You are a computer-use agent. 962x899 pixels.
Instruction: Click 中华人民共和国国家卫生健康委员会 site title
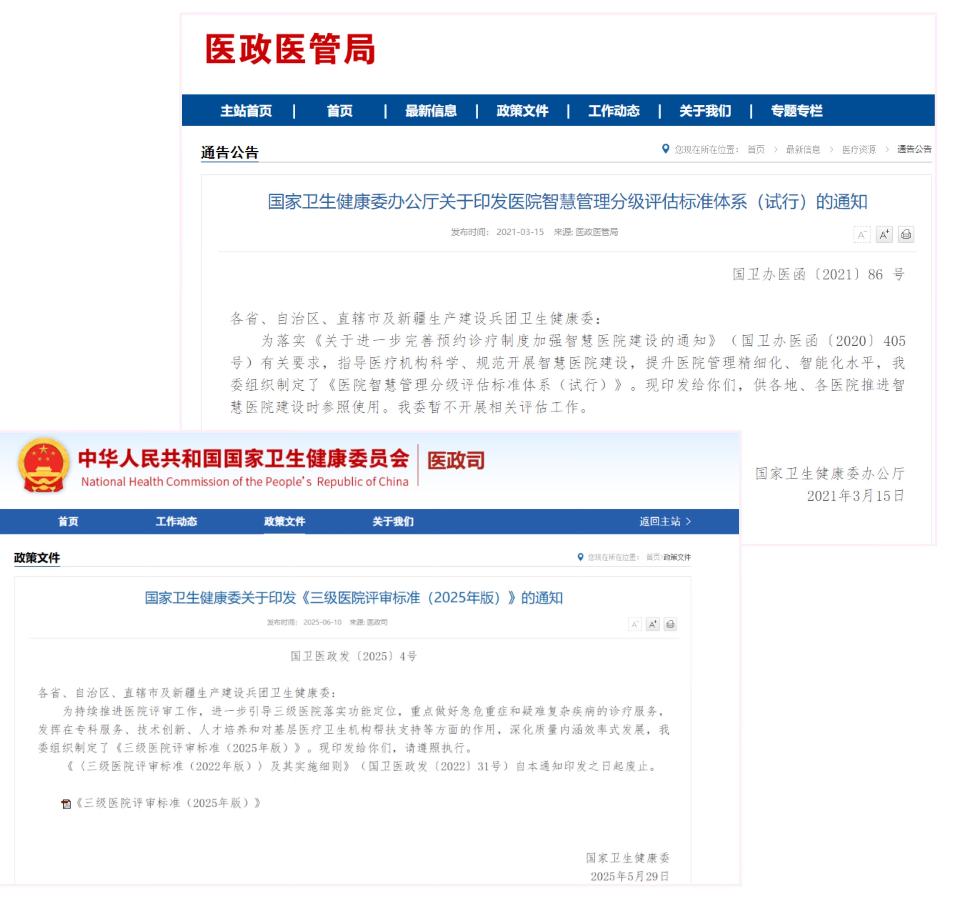[244, 459]
